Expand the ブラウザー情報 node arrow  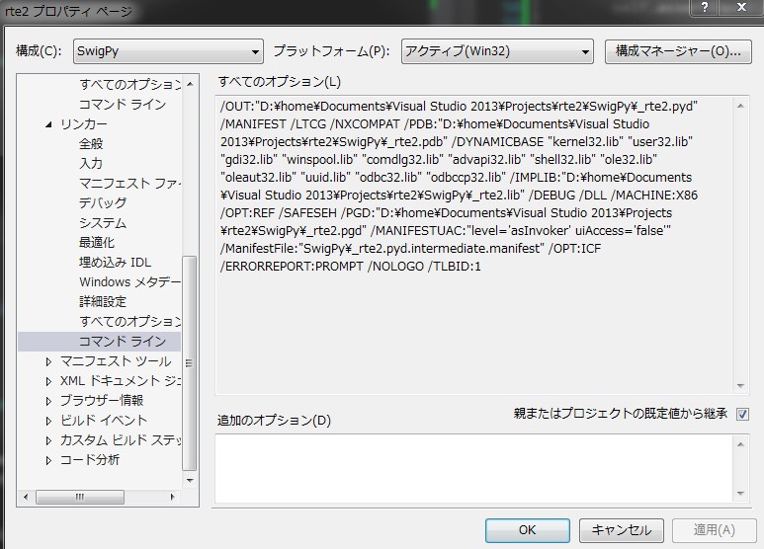point(48,401)
